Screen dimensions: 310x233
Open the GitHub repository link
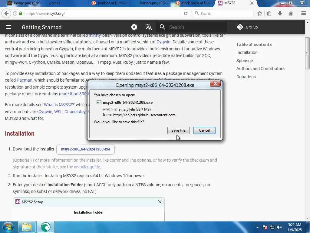pos(247,27)
